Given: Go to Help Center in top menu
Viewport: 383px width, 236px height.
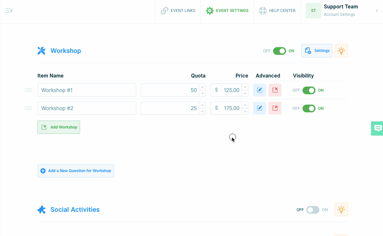Looking at the screenshot, I should (277, 11).
